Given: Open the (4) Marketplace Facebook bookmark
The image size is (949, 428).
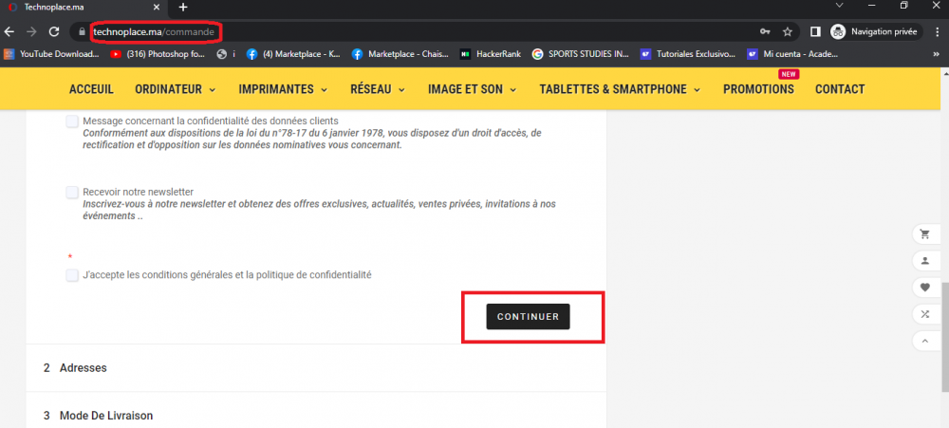Looking at the screenshot, I should pyautogui.click(x=293, y=54).
